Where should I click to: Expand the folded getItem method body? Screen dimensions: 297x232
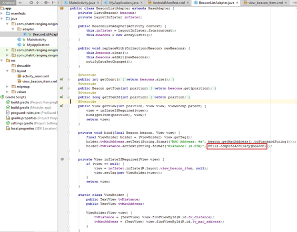69,88
